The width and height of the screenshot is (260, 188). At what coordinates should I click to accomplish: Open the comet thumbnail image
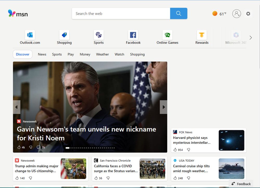231,140
